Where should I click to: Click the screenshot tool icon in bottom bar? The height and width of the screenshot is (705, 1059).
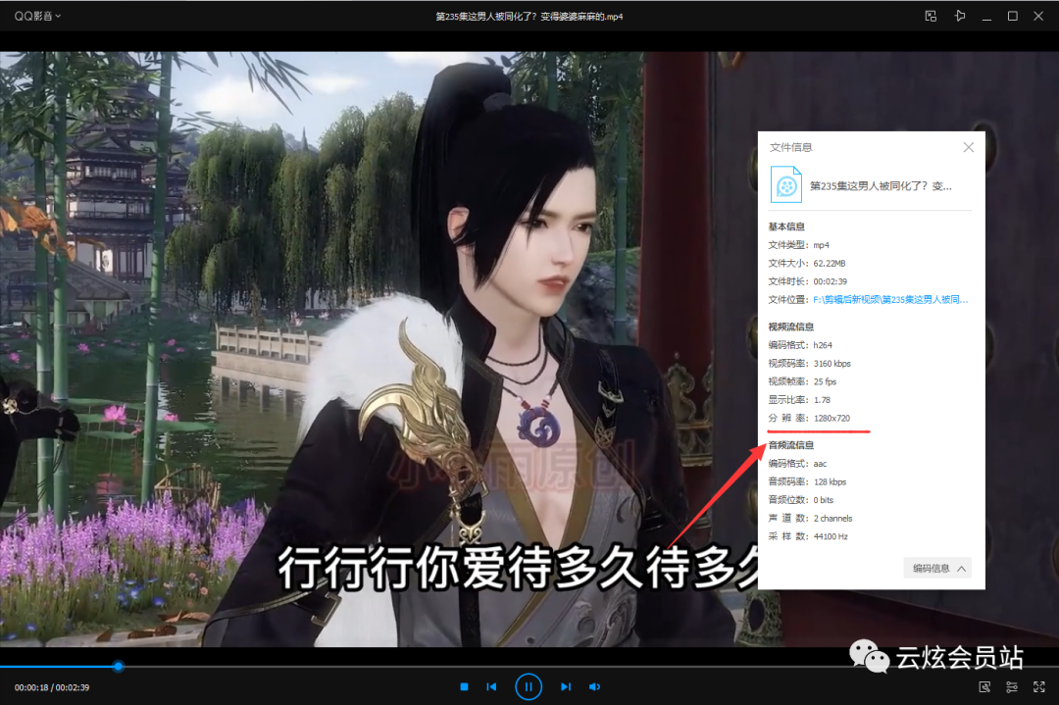pyautogui.click(x=984, y=686)
